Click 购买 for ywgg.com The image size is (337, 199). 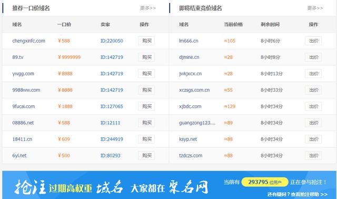[x=146, y=74]
